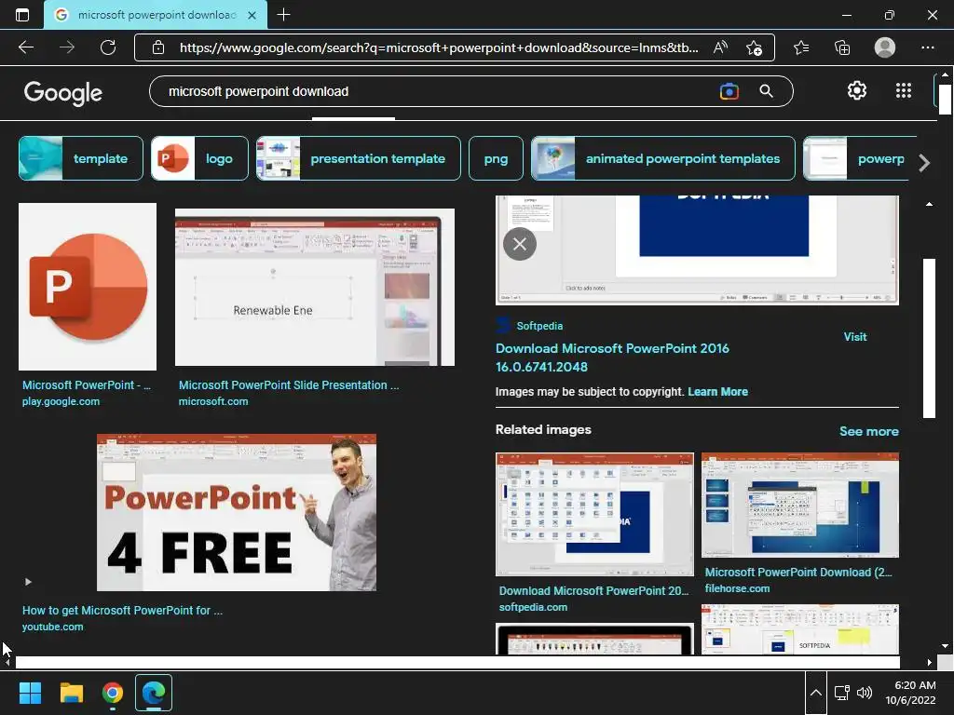Open Google quick settings gear

[857, 90]
